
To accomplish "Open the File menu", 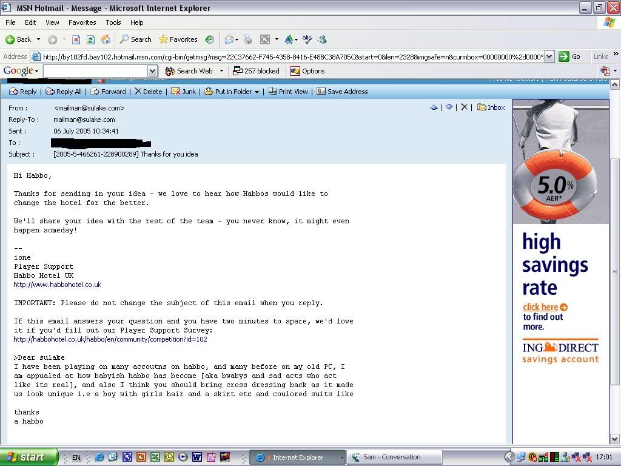I will [x=10, y=22].
